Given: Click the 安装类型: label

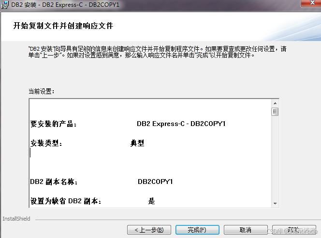Looking at the screenshot, I should coord(46,143).
